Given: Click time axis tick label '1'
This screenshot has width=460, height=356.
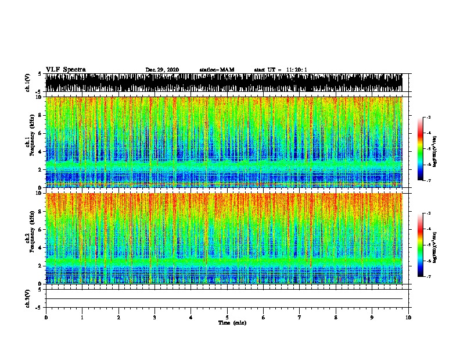Looking at the screenshot, I should click(x=82, y=317).
